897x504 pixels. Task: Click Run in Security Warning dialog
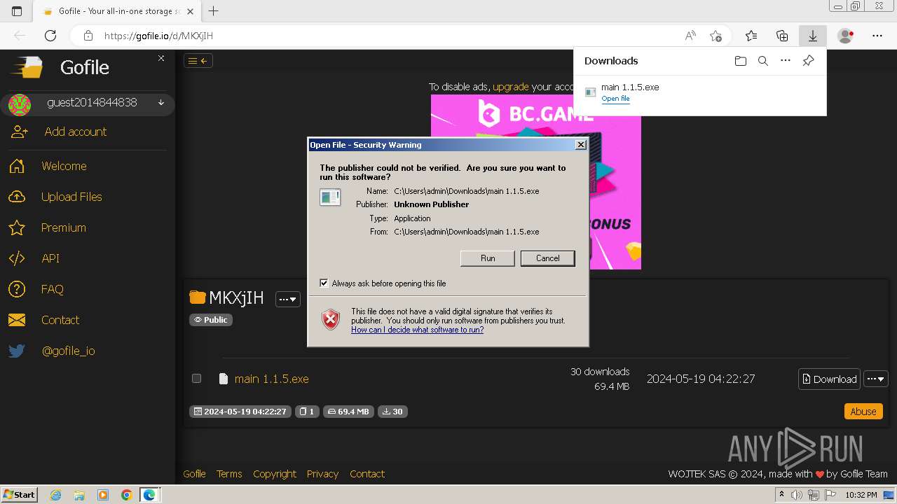(x=488, y=258)
